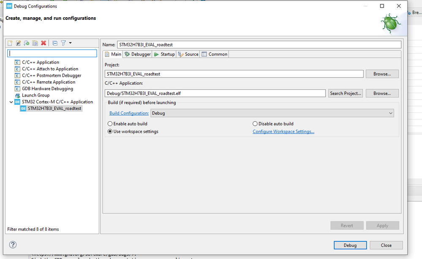
Task: Collapse STM32 Cortex-M C/C++ Application node
Action: click(x=11, y=102)
